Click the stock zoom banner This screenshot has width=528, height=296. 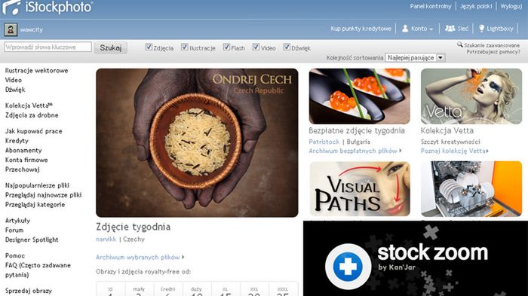click(x=416, y=258)
